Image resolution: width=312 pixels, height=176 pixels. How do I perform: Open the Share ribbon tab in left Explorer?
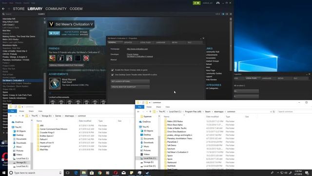pyautogui.click(x=31, y=111)
